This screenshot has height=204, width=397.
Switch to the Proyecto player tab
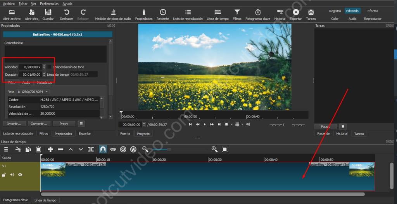(143, 134)
